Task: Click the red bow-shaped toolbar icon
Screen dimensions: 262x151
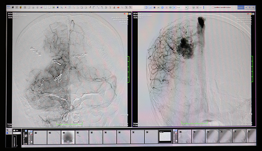Action: click(x=118, y=8)
